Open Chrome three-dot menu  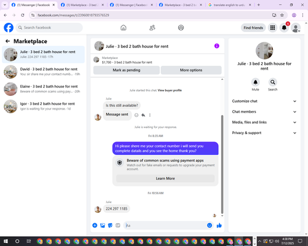coord(302,15)
